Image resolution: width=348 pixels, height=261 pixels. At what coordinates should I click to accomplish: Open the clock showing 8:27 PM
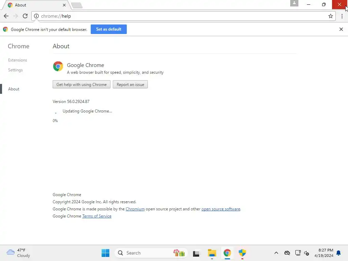[324, 253]
